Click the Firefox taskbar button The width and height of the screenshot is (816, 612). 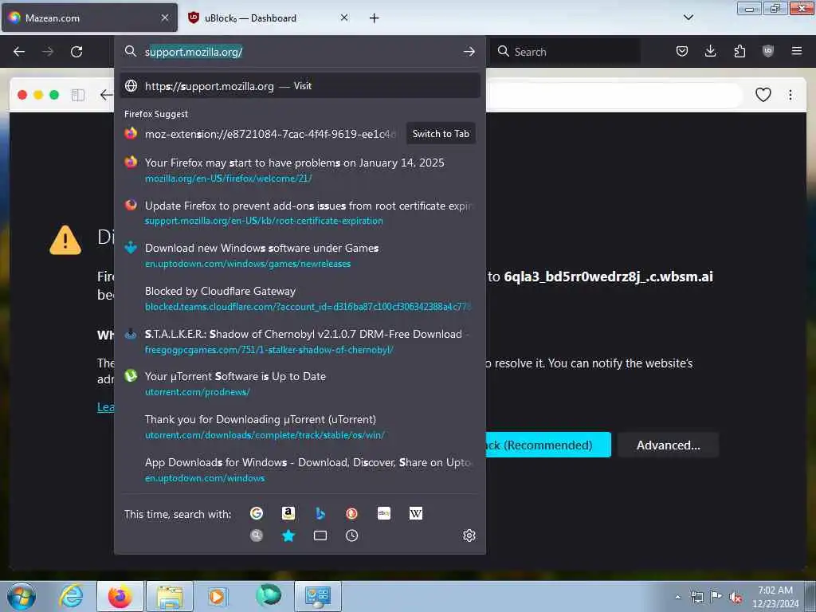(x=120, y=596)
